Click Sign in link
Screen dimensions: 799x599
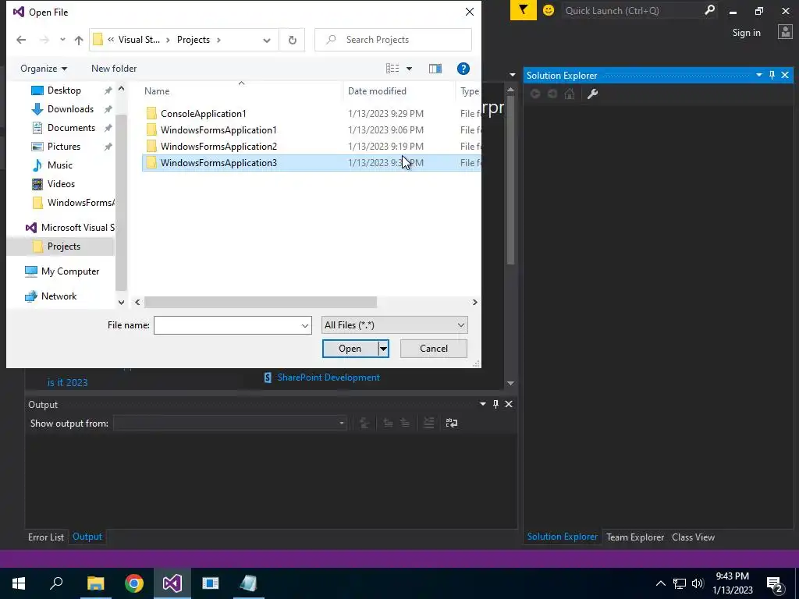[x=746, y=33]
